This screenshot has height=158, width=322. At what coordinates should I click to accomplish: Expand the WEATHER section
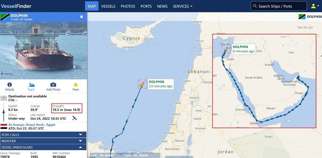43,141
